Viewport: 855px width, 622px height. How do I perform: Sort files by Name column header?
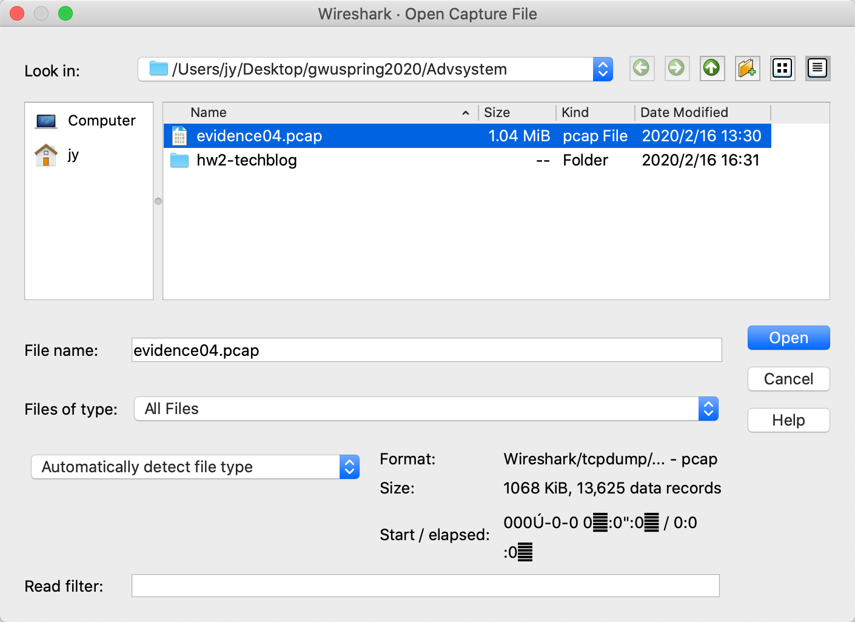coord(209,113)
